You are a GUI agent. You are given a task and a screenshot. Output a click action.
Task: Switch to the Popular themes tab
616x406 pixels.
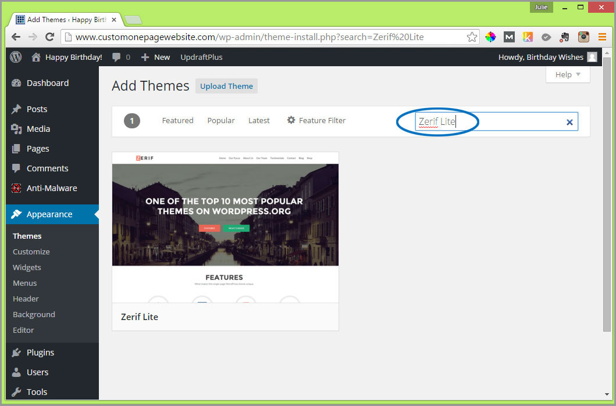click(x=221, y=120)
